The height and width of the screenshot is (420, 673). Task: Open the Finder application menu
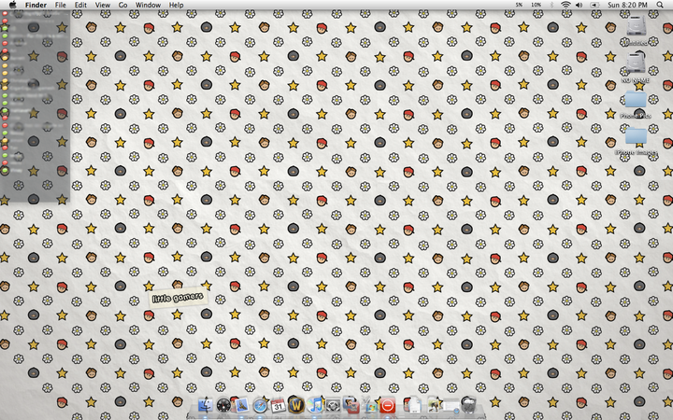click(36, 5)
